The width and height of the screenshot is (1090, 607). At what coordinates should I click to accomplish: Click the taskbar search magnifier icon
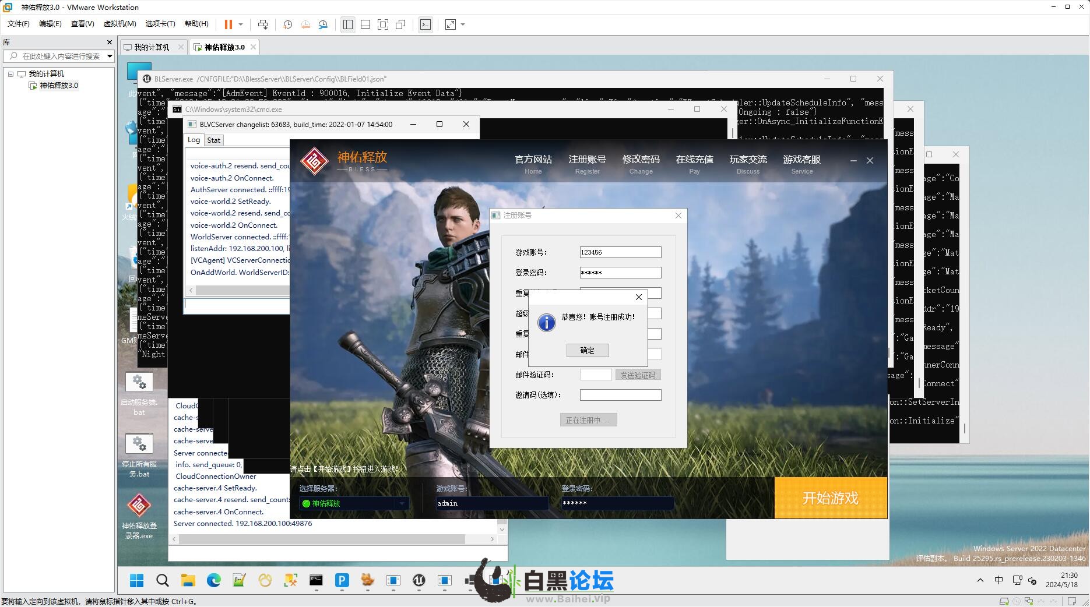pyautogui.click(x=163, y=580)
